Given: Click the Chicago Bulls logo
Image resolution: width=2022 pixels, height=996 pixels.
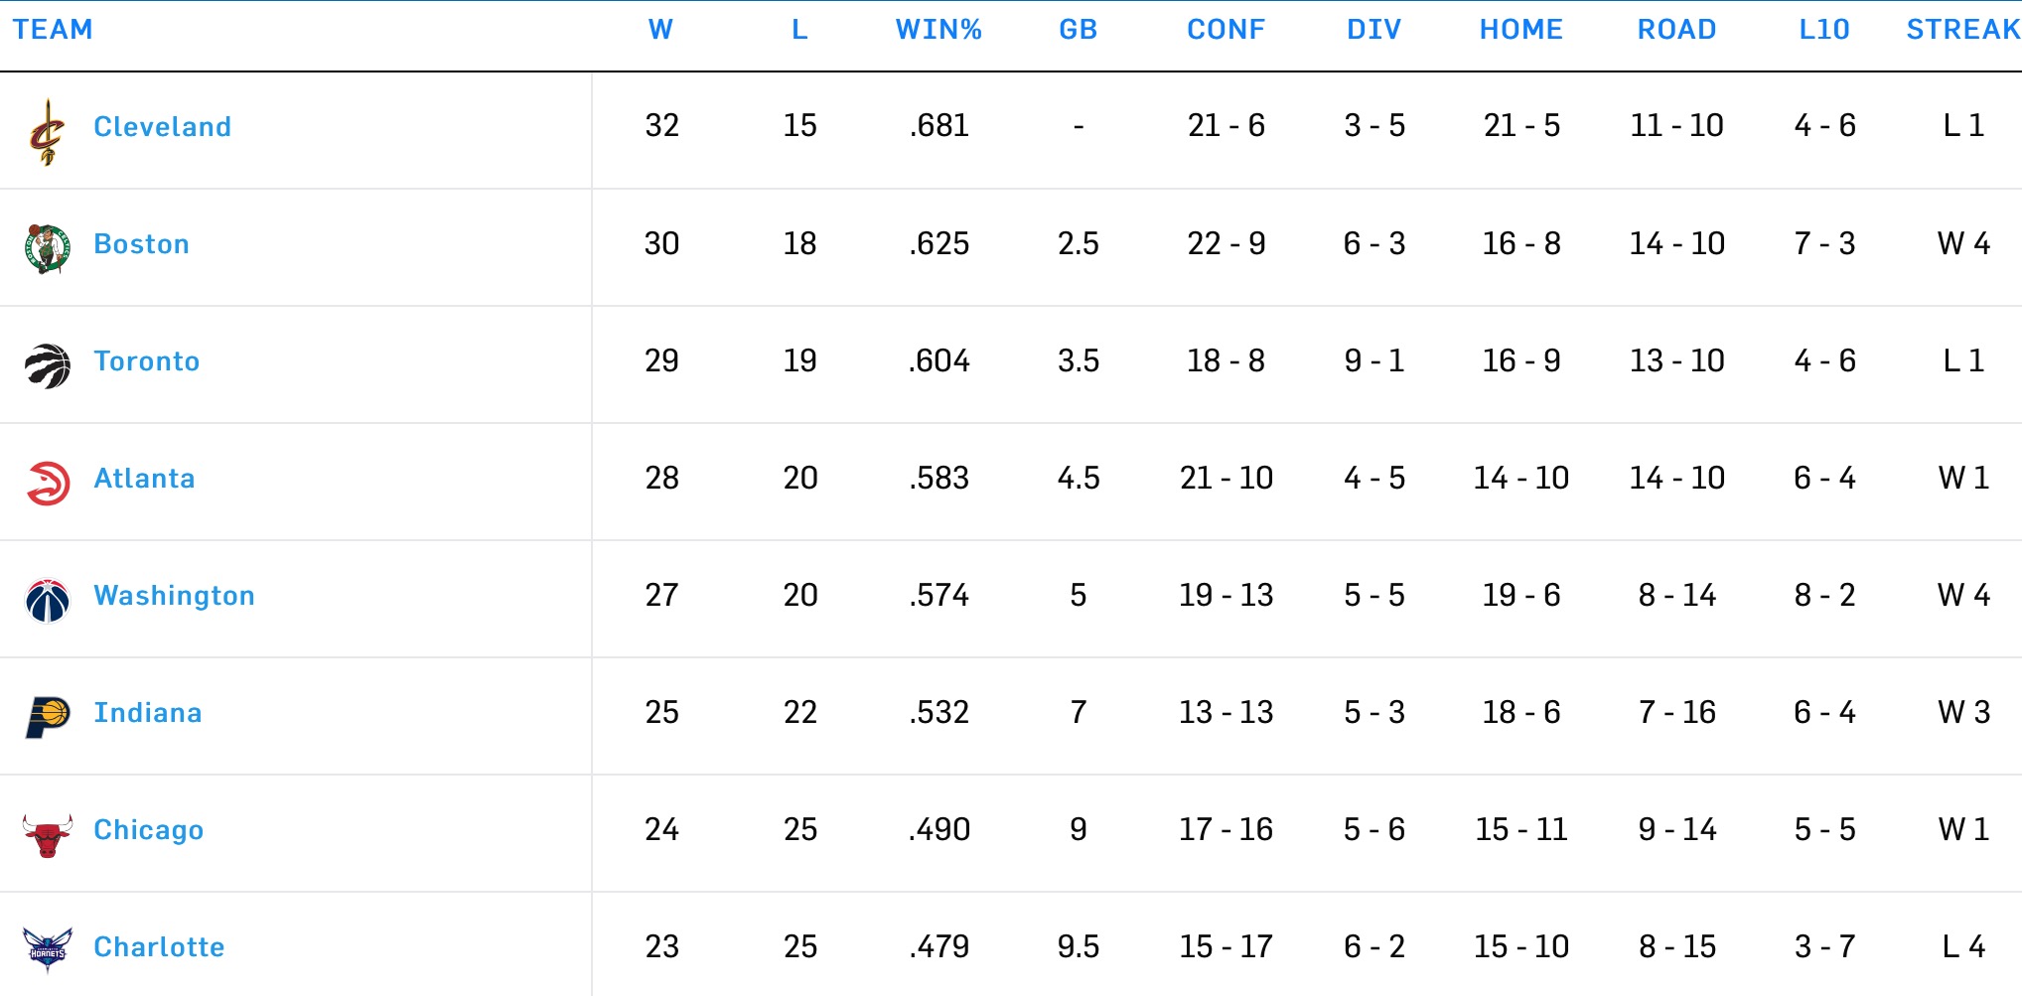Looking at the screenshot, I should [x=47, y=834].
